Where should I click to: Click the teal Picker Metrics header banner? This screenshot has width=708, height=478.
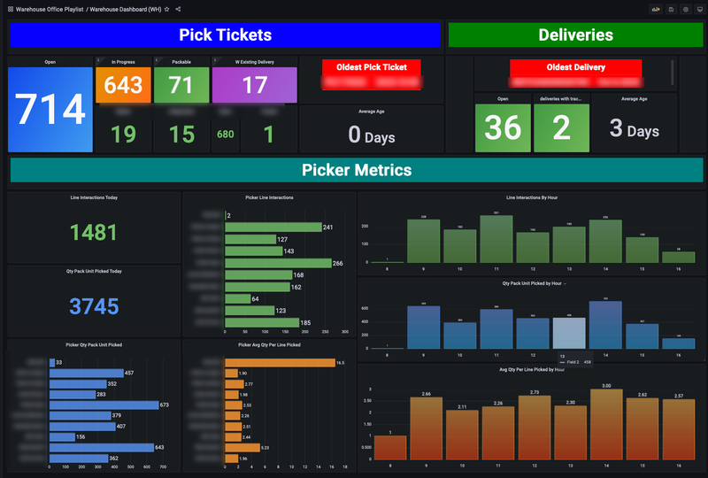point(357,170)
